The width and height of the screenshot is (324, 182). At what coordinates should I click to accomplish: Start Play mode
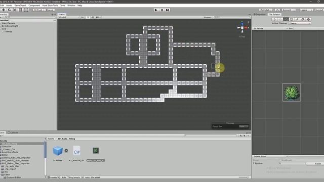click(x=156, y=10)
